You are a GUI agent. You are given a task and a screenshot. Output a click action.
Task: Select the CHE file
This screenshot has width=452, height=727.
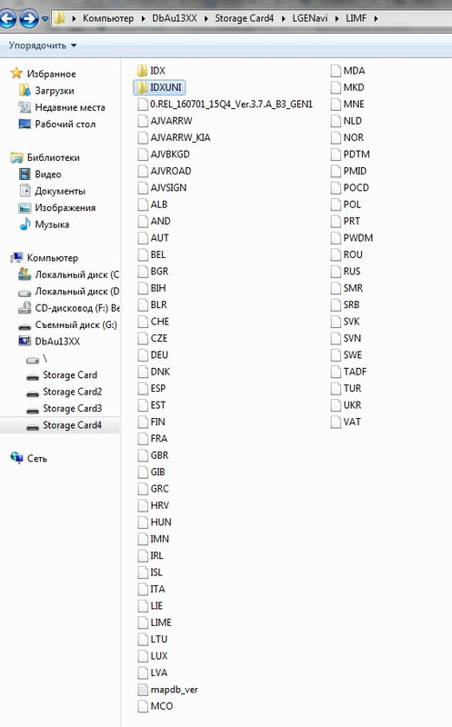coord(160,322)
